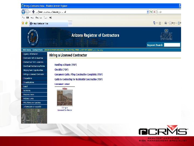Open the Page toolbar menu
194x146 pixels.
[173, 23]
